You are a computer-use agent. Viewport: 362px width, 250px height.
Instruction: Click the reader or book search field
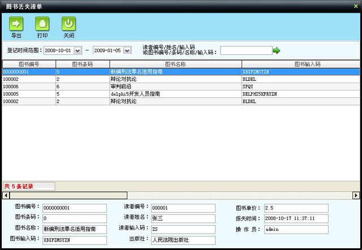245,50
